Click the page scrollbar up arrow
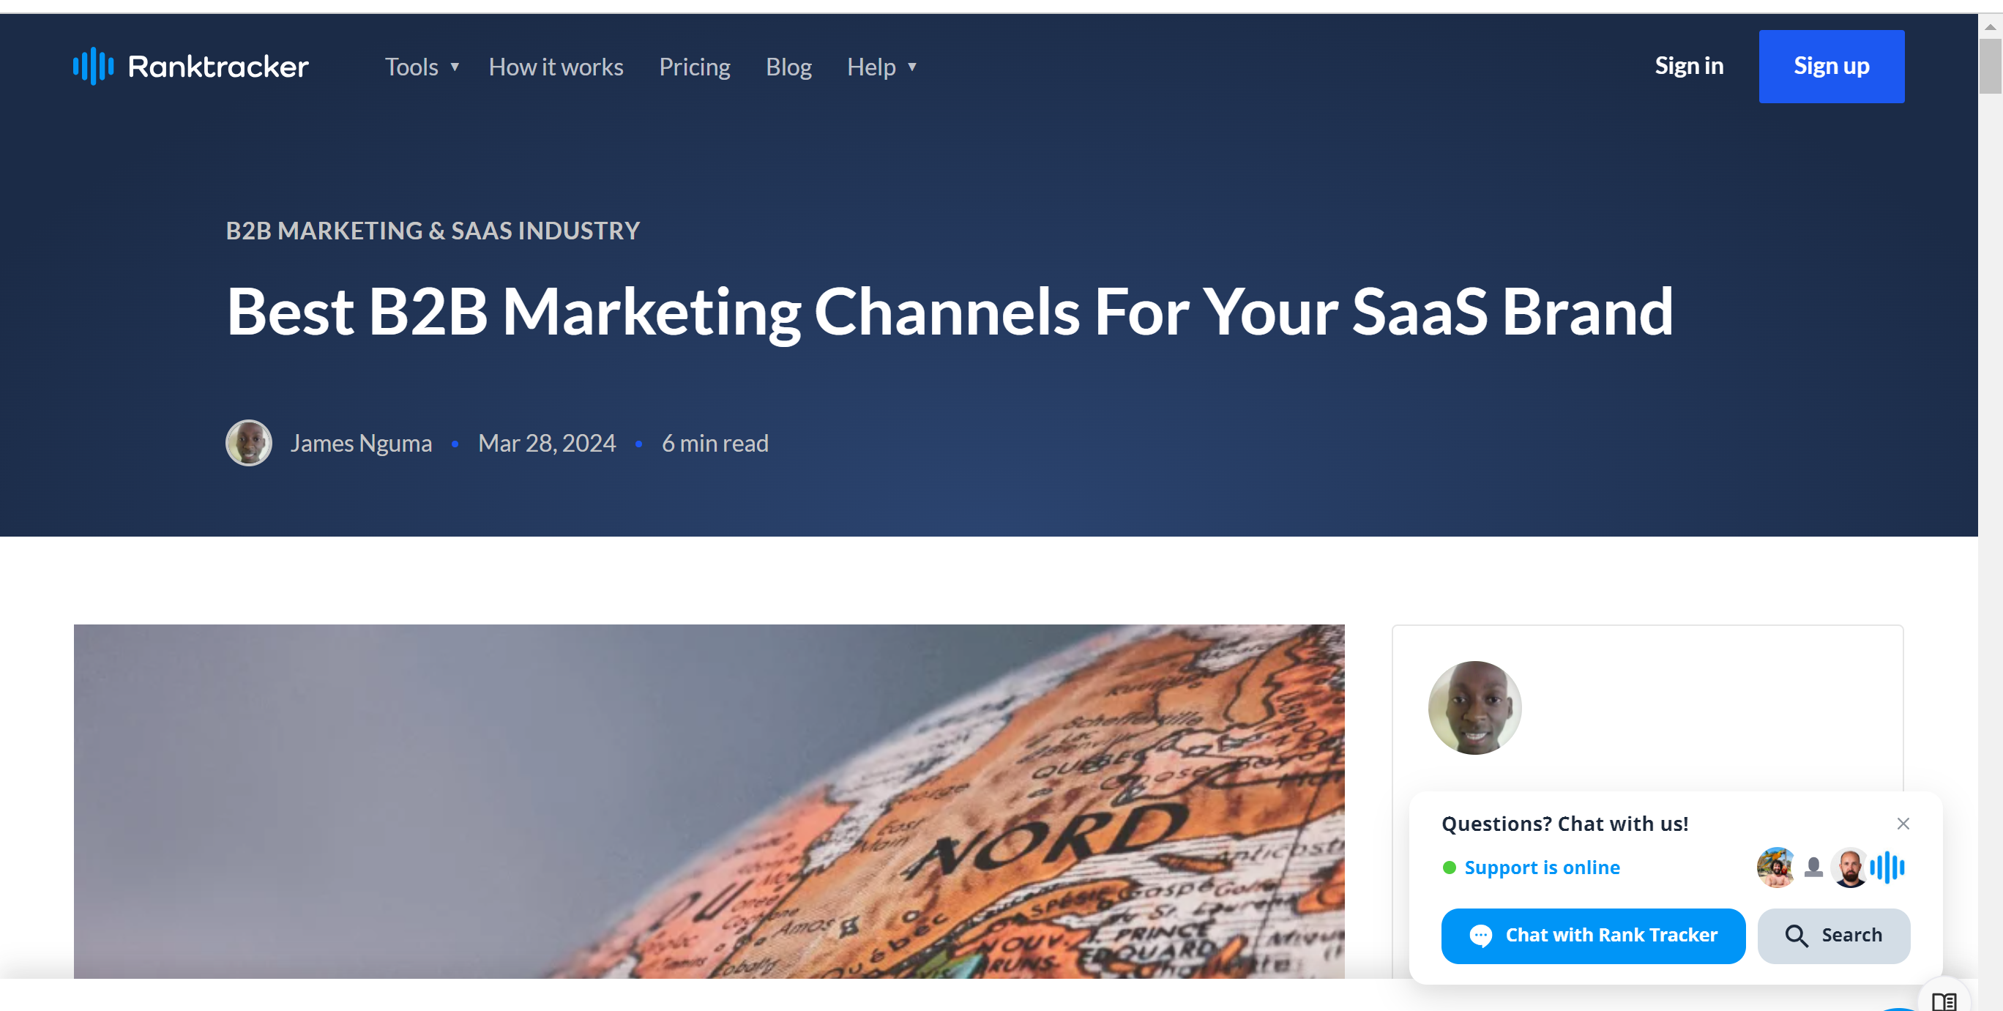Image resolution: width=2003 pixels, height=1011 pixels. (x=1990, y=26)
